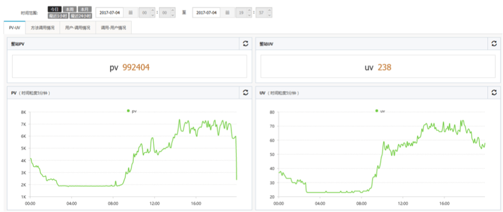This screenshot has width=503, height=212.
Task: Refresh the 整站PV panel
Action: tap(245, 44)
